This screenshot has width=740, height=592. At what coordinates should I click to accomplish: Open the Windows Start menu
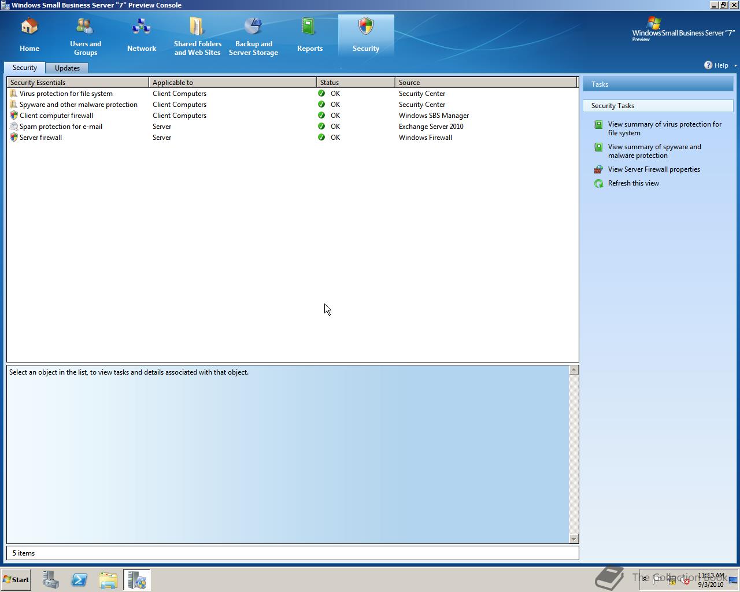[x=16, y=580]
